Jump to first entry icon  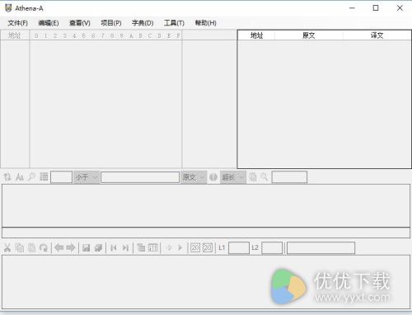click(114, 248)
